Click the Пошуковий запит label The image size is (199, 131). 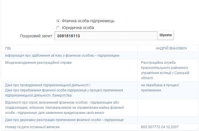[x=37, y=36]
